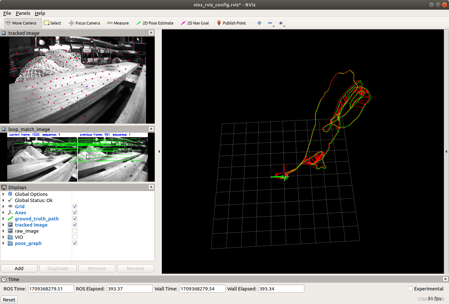Expand the tracked image display row
The image size is (449, 304).
3,225
